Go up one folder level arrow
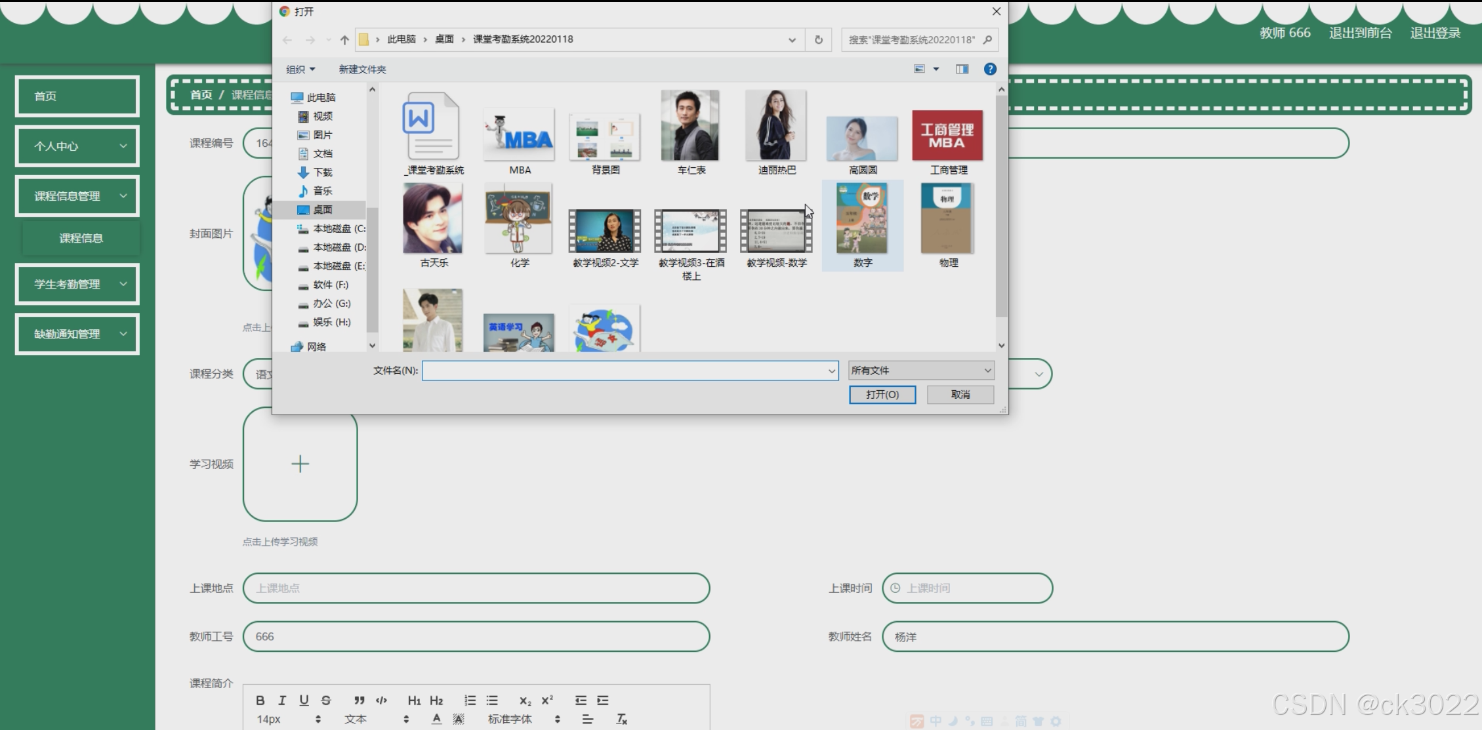Viewport: 1482px width, 730px height. pos(344,39)
